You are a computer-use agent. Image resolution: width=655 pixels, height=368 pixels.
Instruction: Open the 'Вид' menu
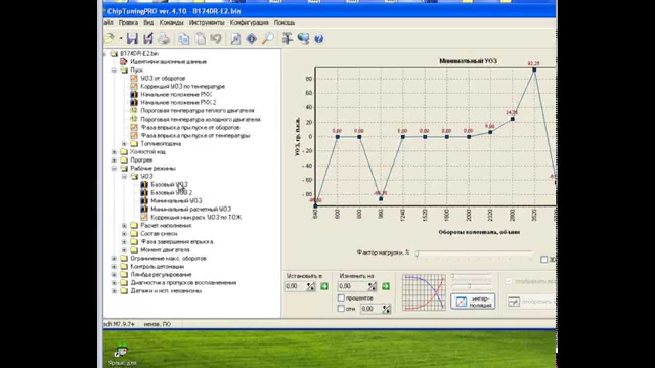tap(148, 23)
